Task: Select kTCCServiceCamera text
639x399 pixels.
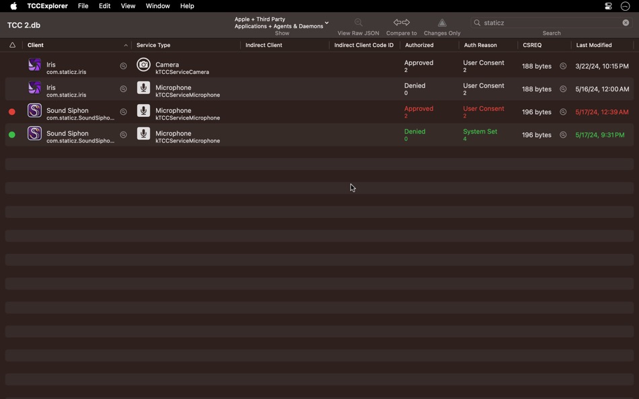Action: point(182,72)
